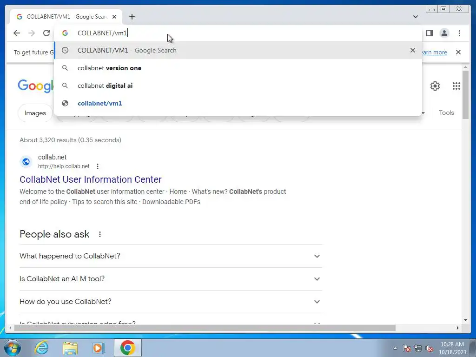The width and height of the screenshot is (476, 357).
Task: Click the horizontal scrollbar left arrow
Action: click(10, 328)
